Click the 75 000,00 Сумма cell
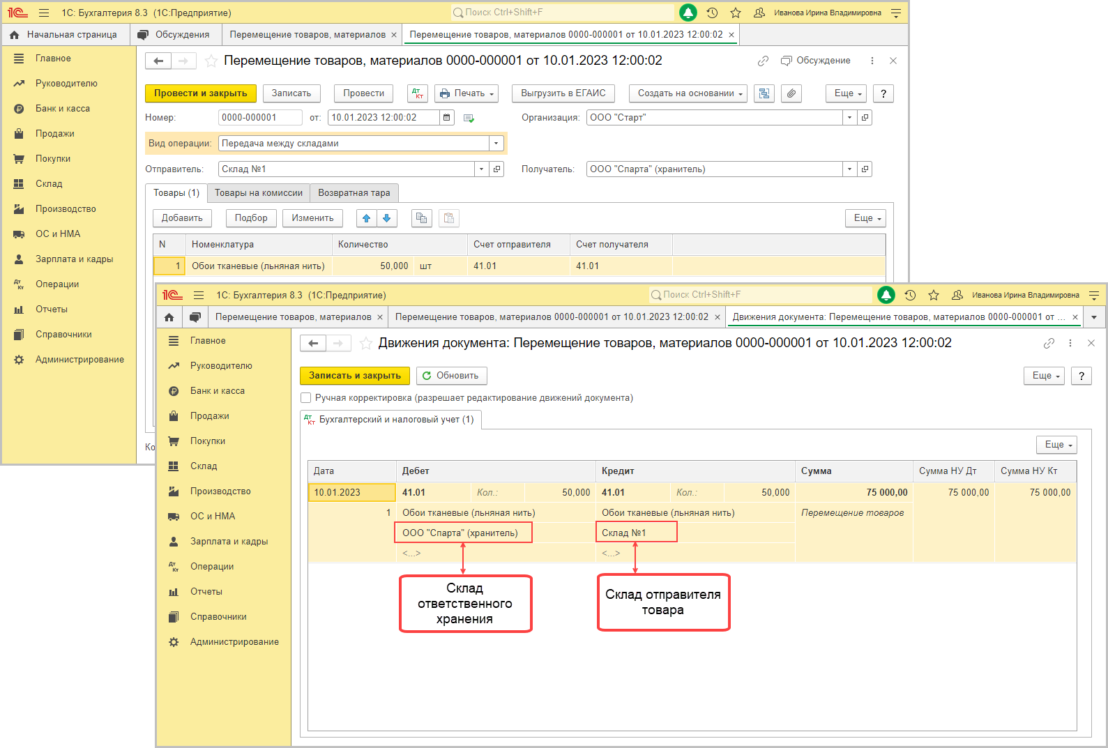1108x748 pixels. click(x=854, y=493)
